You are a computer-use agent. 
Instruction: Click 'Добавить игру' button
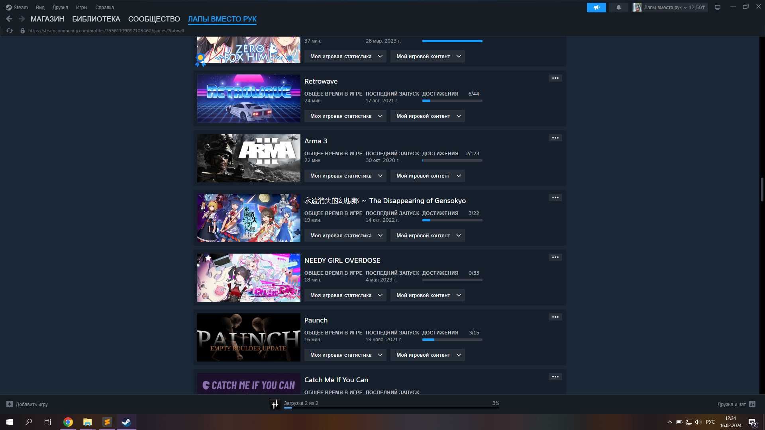point(27,404)
